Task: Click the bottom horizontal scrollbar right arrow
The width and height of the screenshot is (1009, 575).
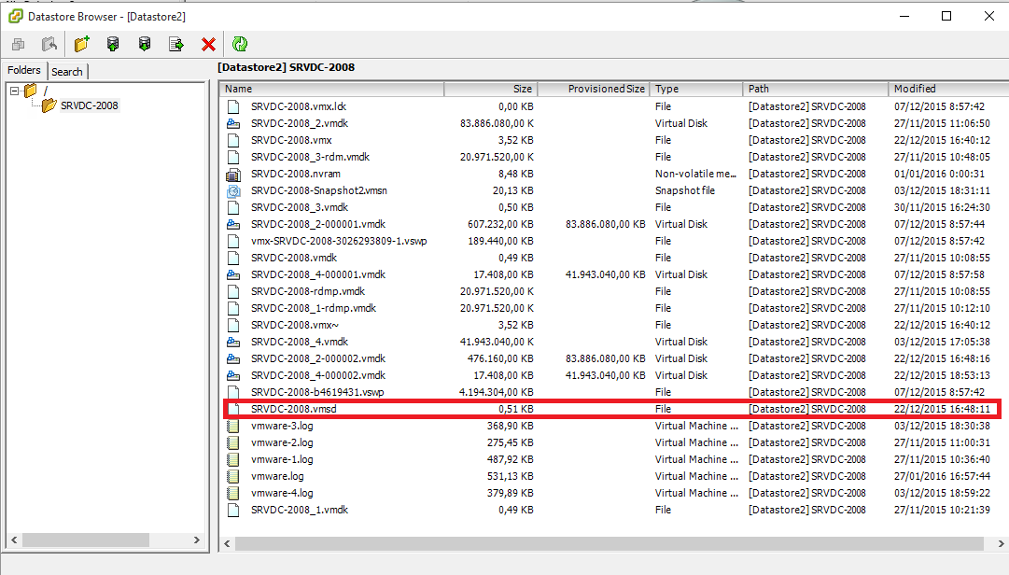Action: tap(1001, 543)
